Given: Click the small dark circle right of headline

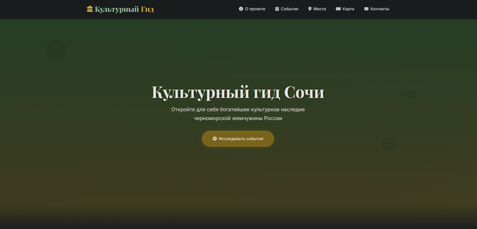Looking at the screenshot, I should click(411, 95).
